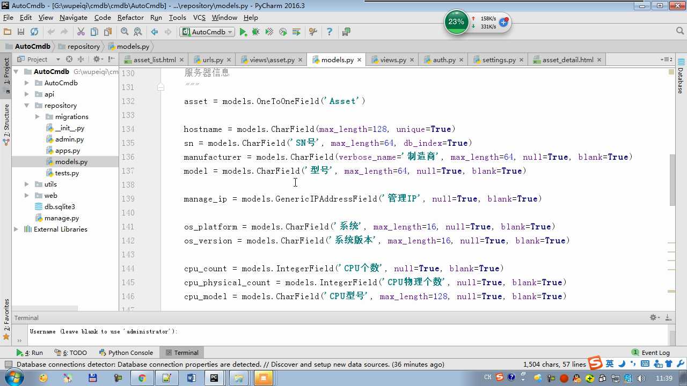Open Settings wrench icon

pos(313,32)
